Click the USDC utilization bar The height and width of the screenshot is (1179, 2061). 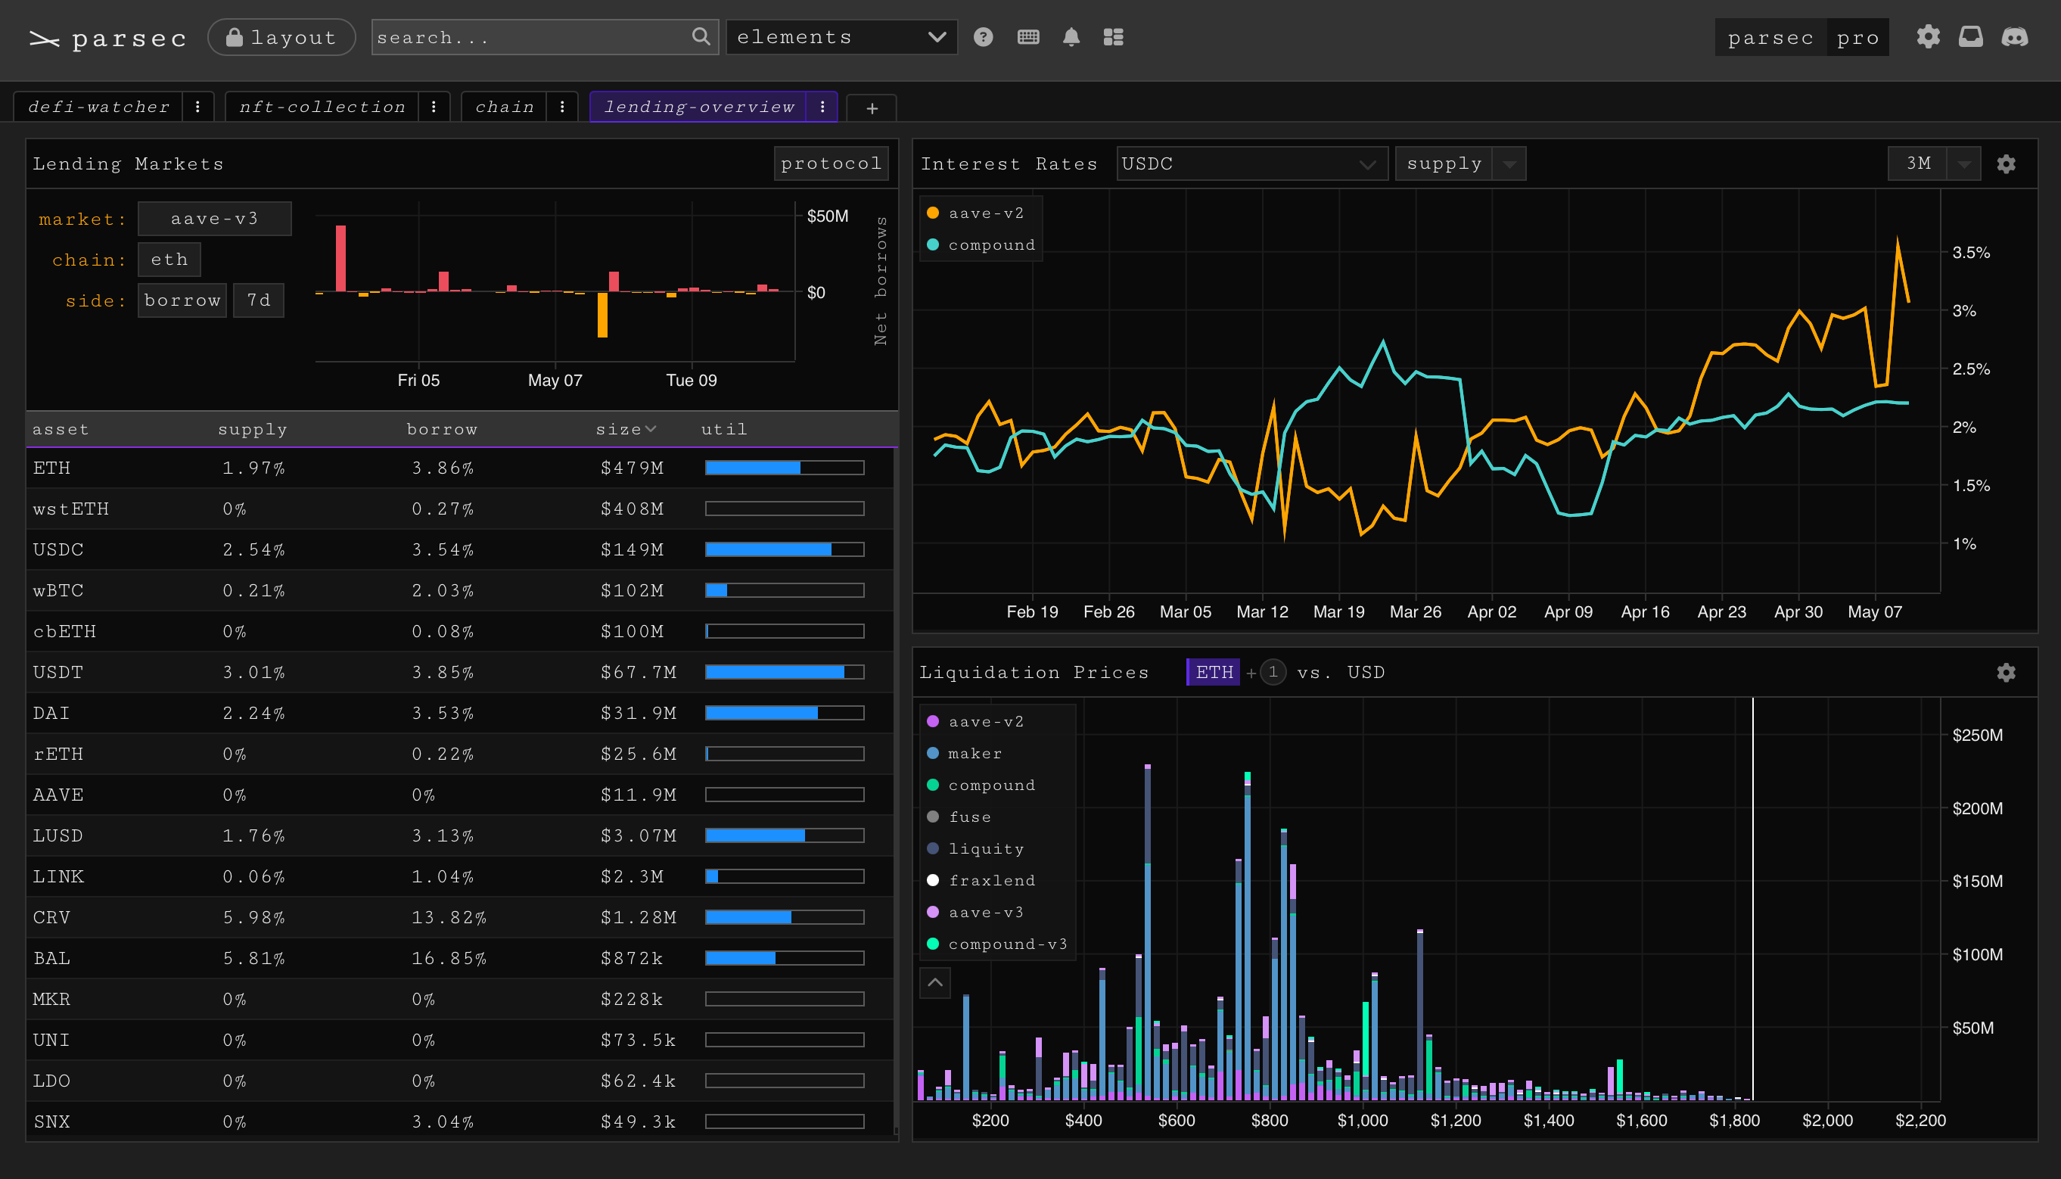tap(785, 550)
